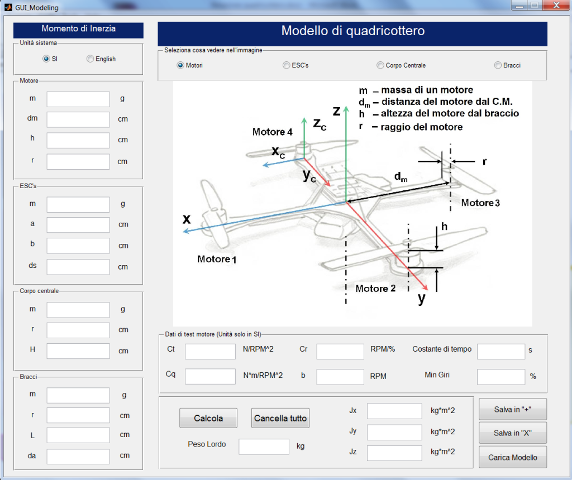The width and height of the screenshot is (572, 480).
Task: Click Cancella tutto to clear fields
Action: (280, 418)
